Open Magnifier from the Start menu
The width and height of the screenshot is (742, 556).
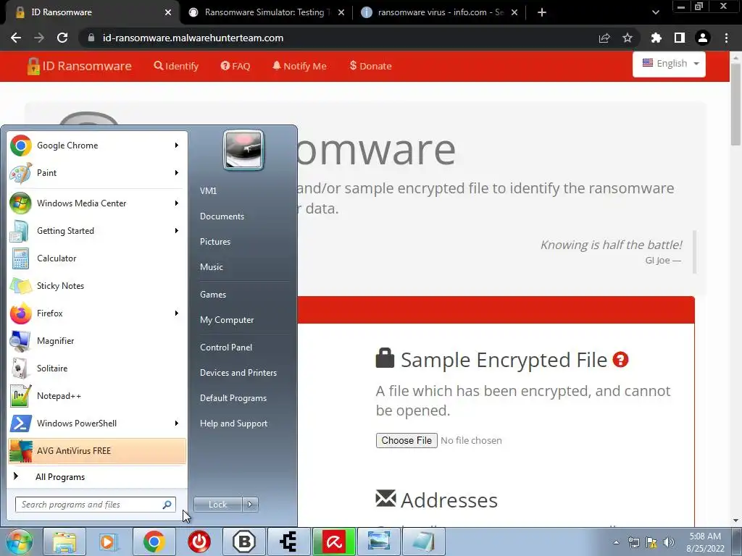point(97,340)
